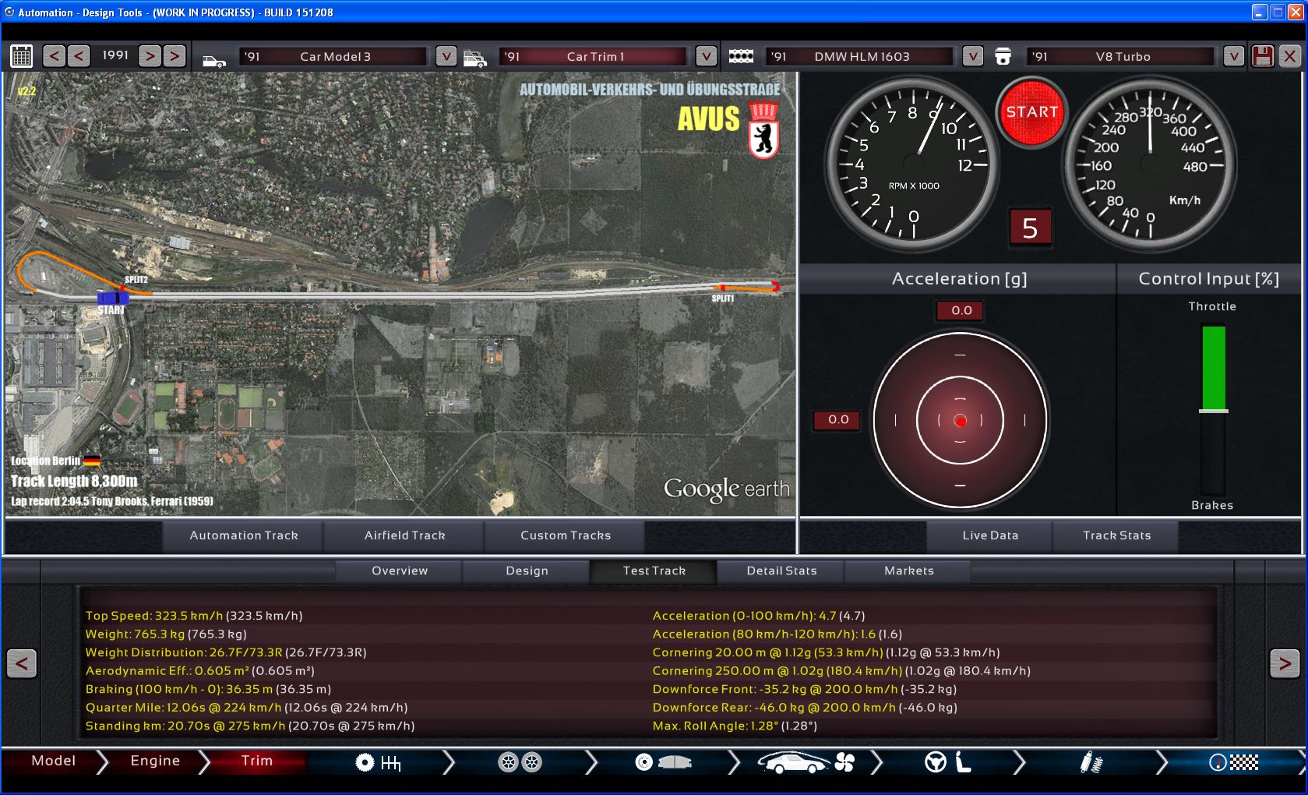
Task: Click the 1991 year field
Action: (x=115, y=55)
